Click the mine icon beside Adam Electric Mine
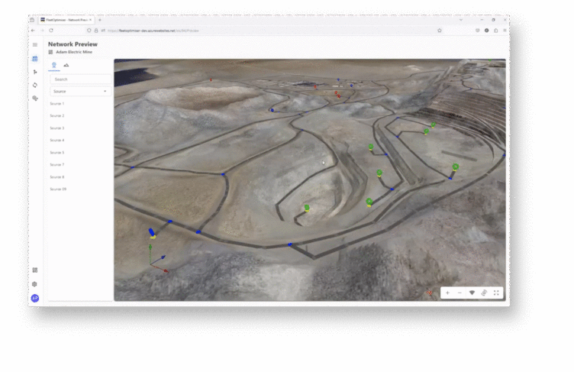The width and height of the screenshot is (574, 372). coord(51,52)
